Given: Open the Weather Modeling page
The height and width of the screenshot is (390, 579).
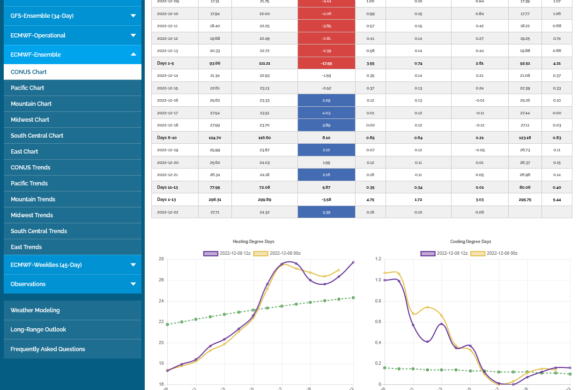Looking at the screenshot, I should 35,310.
